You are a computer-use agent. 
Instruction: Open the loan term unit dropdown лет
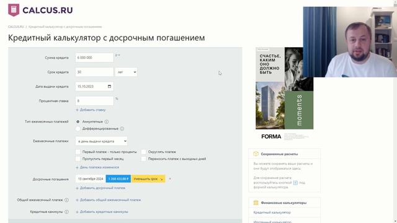(126, 72)
